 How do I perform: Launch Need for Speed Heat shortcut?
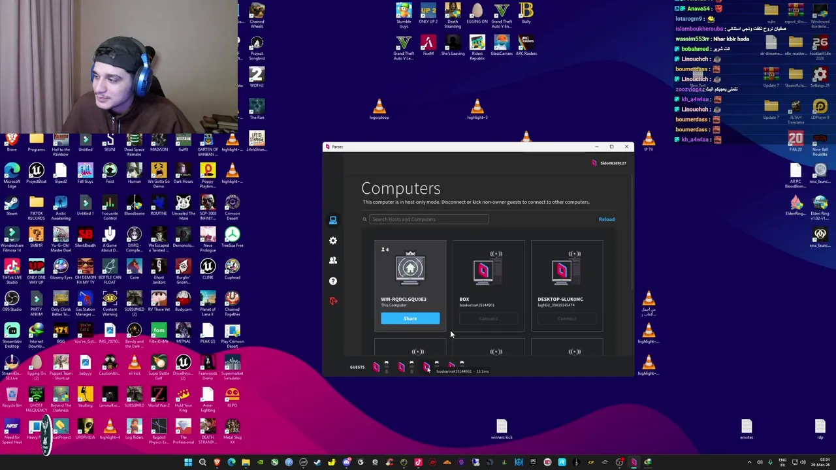click(x=12, y=432)
